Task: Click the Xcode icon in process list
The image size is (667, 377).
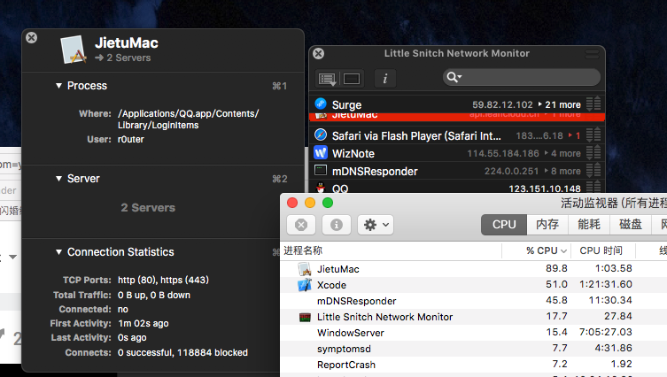Action: tap(305, 285)
